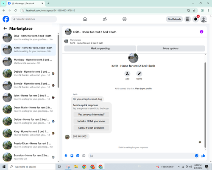
Task: Open Matthew's conversation
Action: tap(29, 62)
